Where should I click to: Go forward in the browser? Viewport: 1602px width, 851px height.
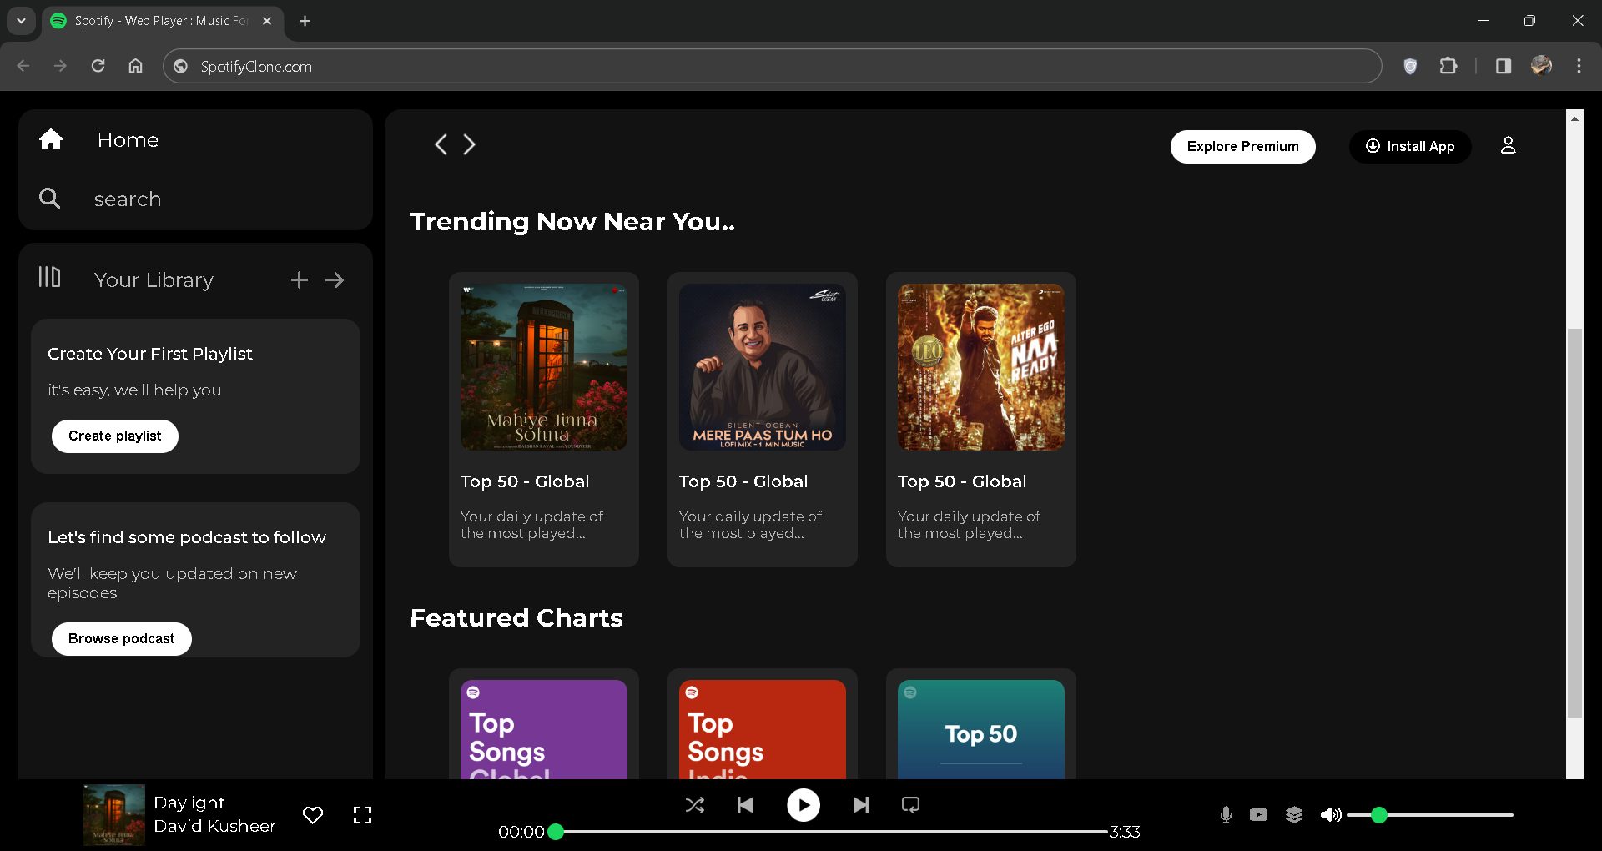[x=60, y=66]
